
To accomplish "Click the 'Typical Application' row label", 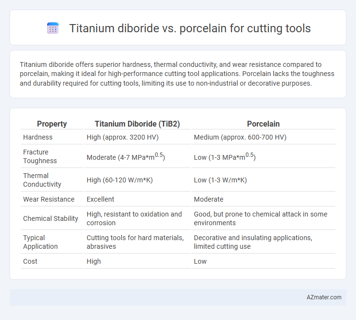I will click(x=40, y=242).
